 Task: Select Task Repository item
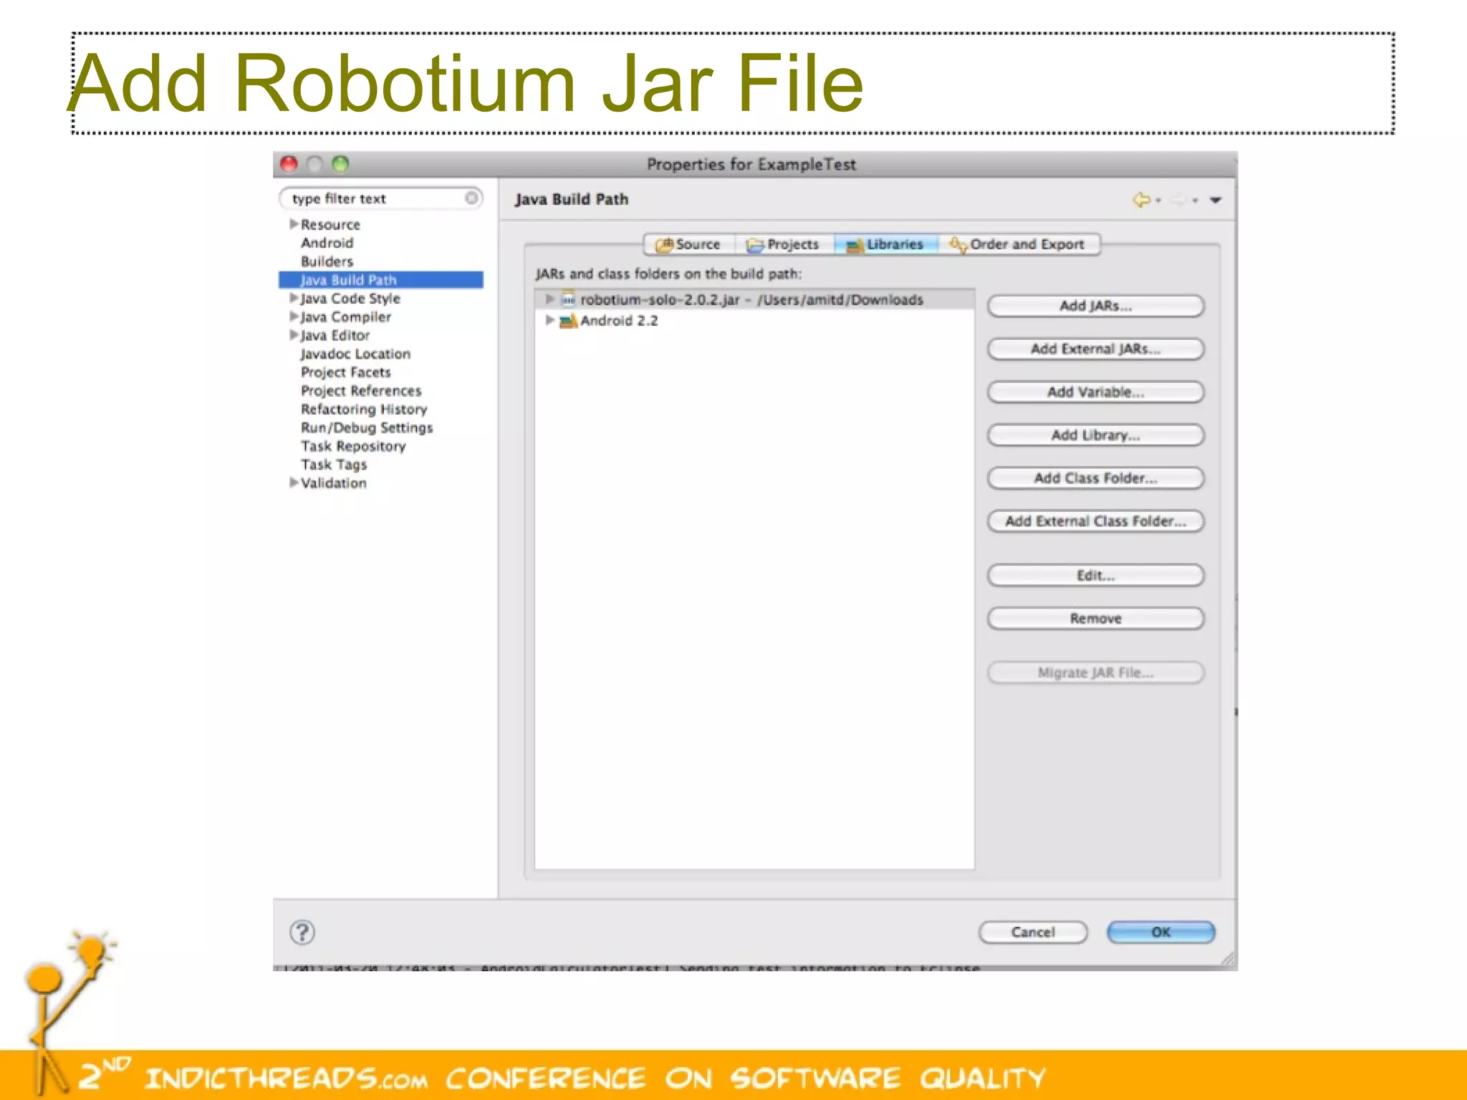coord(354,446)
